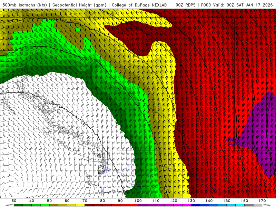
Task: Click the 'Geopotential Height (gpm)' title text
Action: pyautogui.click(x=79, y=5)
